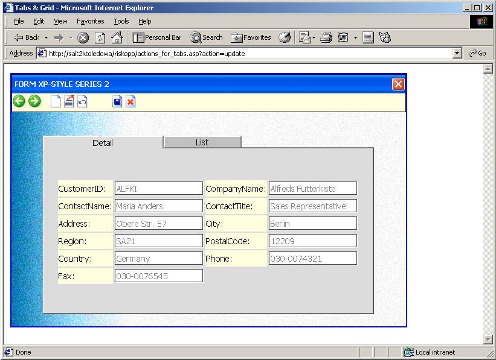Click the new blank record icon

pyautogui.click(x=56, y=102)
